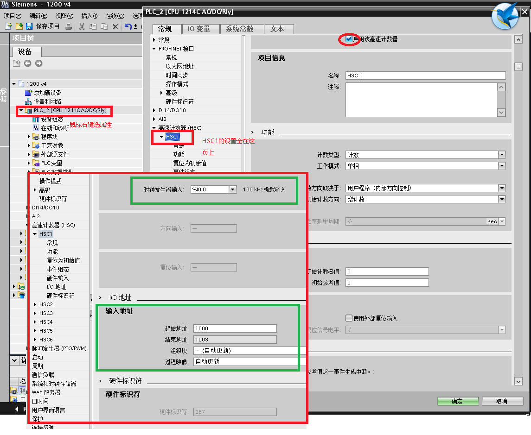Screen dimensions: 531x435
Task: Click the TIA V13 logo in title bar
Action: click(5, 4)
